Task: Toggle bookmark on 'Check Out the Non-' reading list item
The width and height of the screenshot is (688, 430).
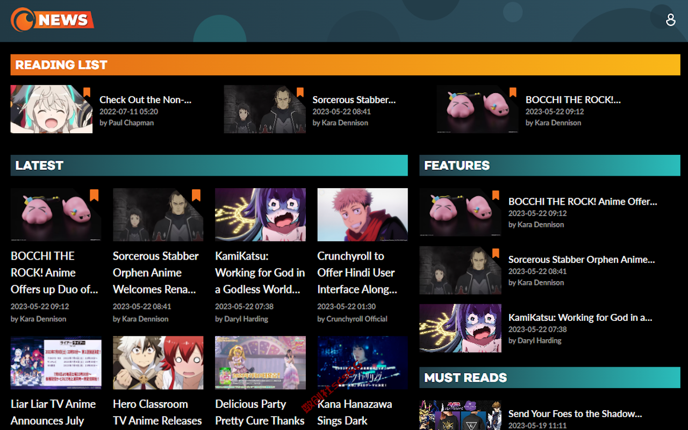Action: click(x=87, y=92)
